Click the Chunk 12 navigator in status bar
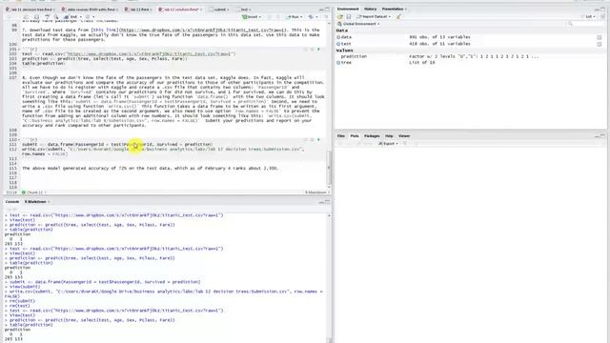Image resolution: width=610 pixels, height=343 pixels. click(34, 192)
